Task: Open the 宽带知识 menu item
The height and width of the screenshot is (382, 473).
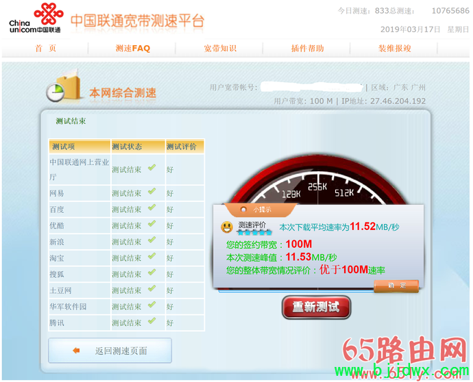Action: 220,48
